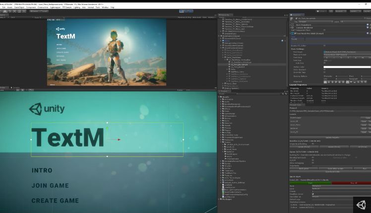
Task: Set text alignment to right
Action: [x=332, y=82]
